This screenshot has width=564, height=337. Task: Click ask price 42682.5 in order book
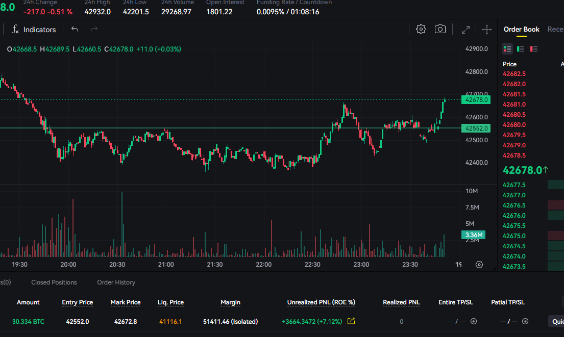pyautogui.click(x=514, y=74)
